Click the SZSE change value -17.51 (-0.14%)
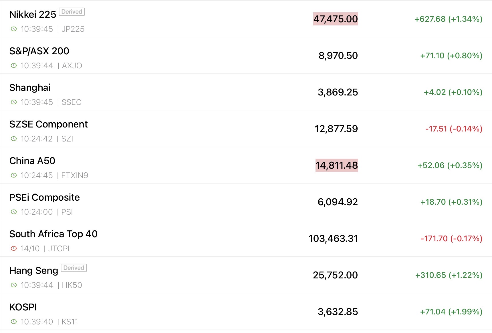The height and width of the screenshot is (333, 492). coord(454,129)
